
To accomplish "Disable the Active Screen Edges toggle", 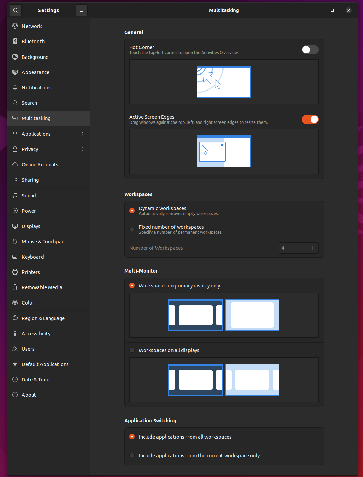I will click(310, 119).
